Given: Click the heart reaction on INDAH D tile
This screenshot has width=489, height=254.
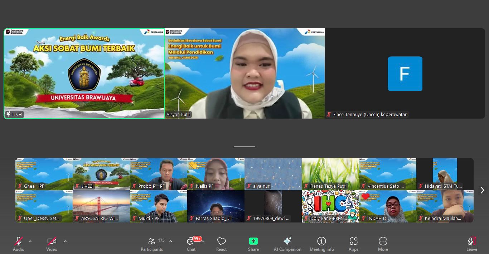Looking at the screenshot, I should (x=365, y=196).
